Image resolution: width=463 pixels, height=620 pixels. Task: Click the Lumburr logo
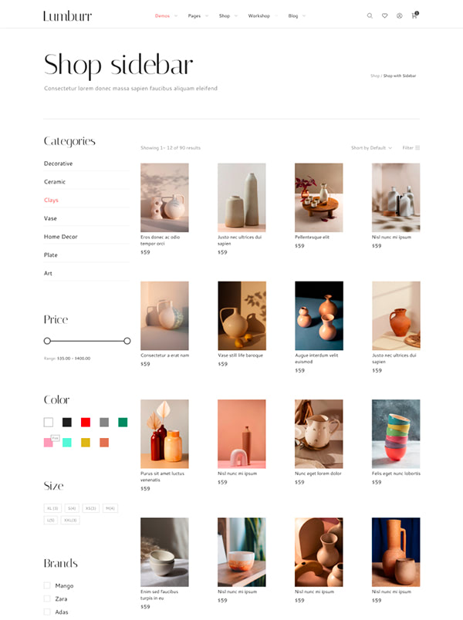coord(68,16)
